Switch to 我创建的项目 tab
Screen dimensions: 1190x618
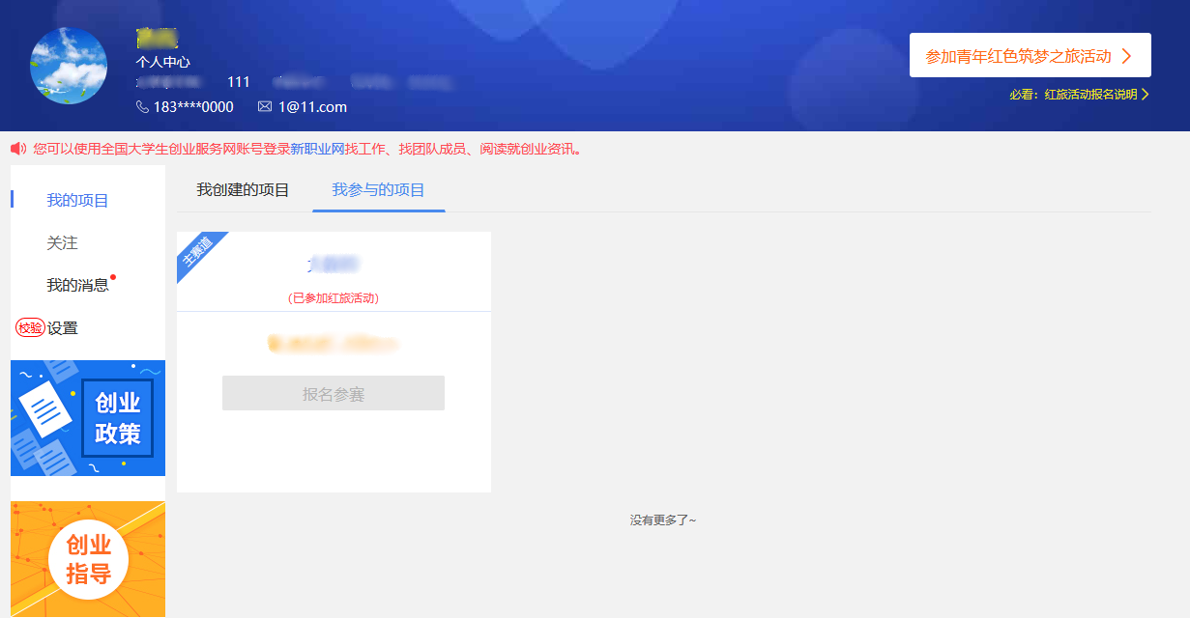tap(243, 190)
